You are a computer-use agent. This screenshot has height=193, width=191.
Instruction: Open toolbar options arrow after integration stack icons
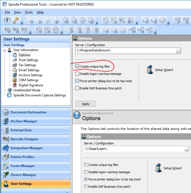tap(62, 33)
